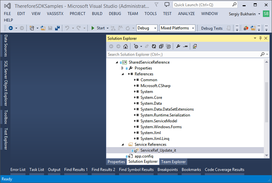Click the Refresh icon in Solution Explorer
Screen dimensions: 272x183
(x=154, y=46)
